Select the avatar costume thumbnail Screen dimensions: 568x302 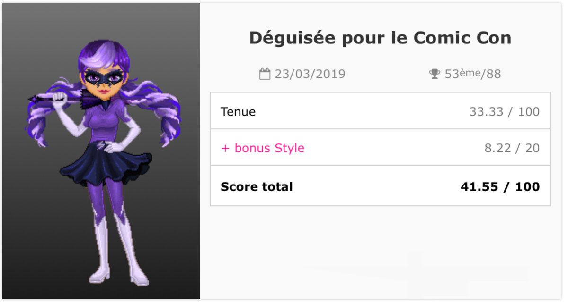101,151
